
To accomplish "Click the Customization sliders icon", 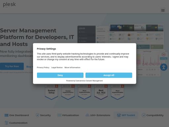I will tap(7, 123).
